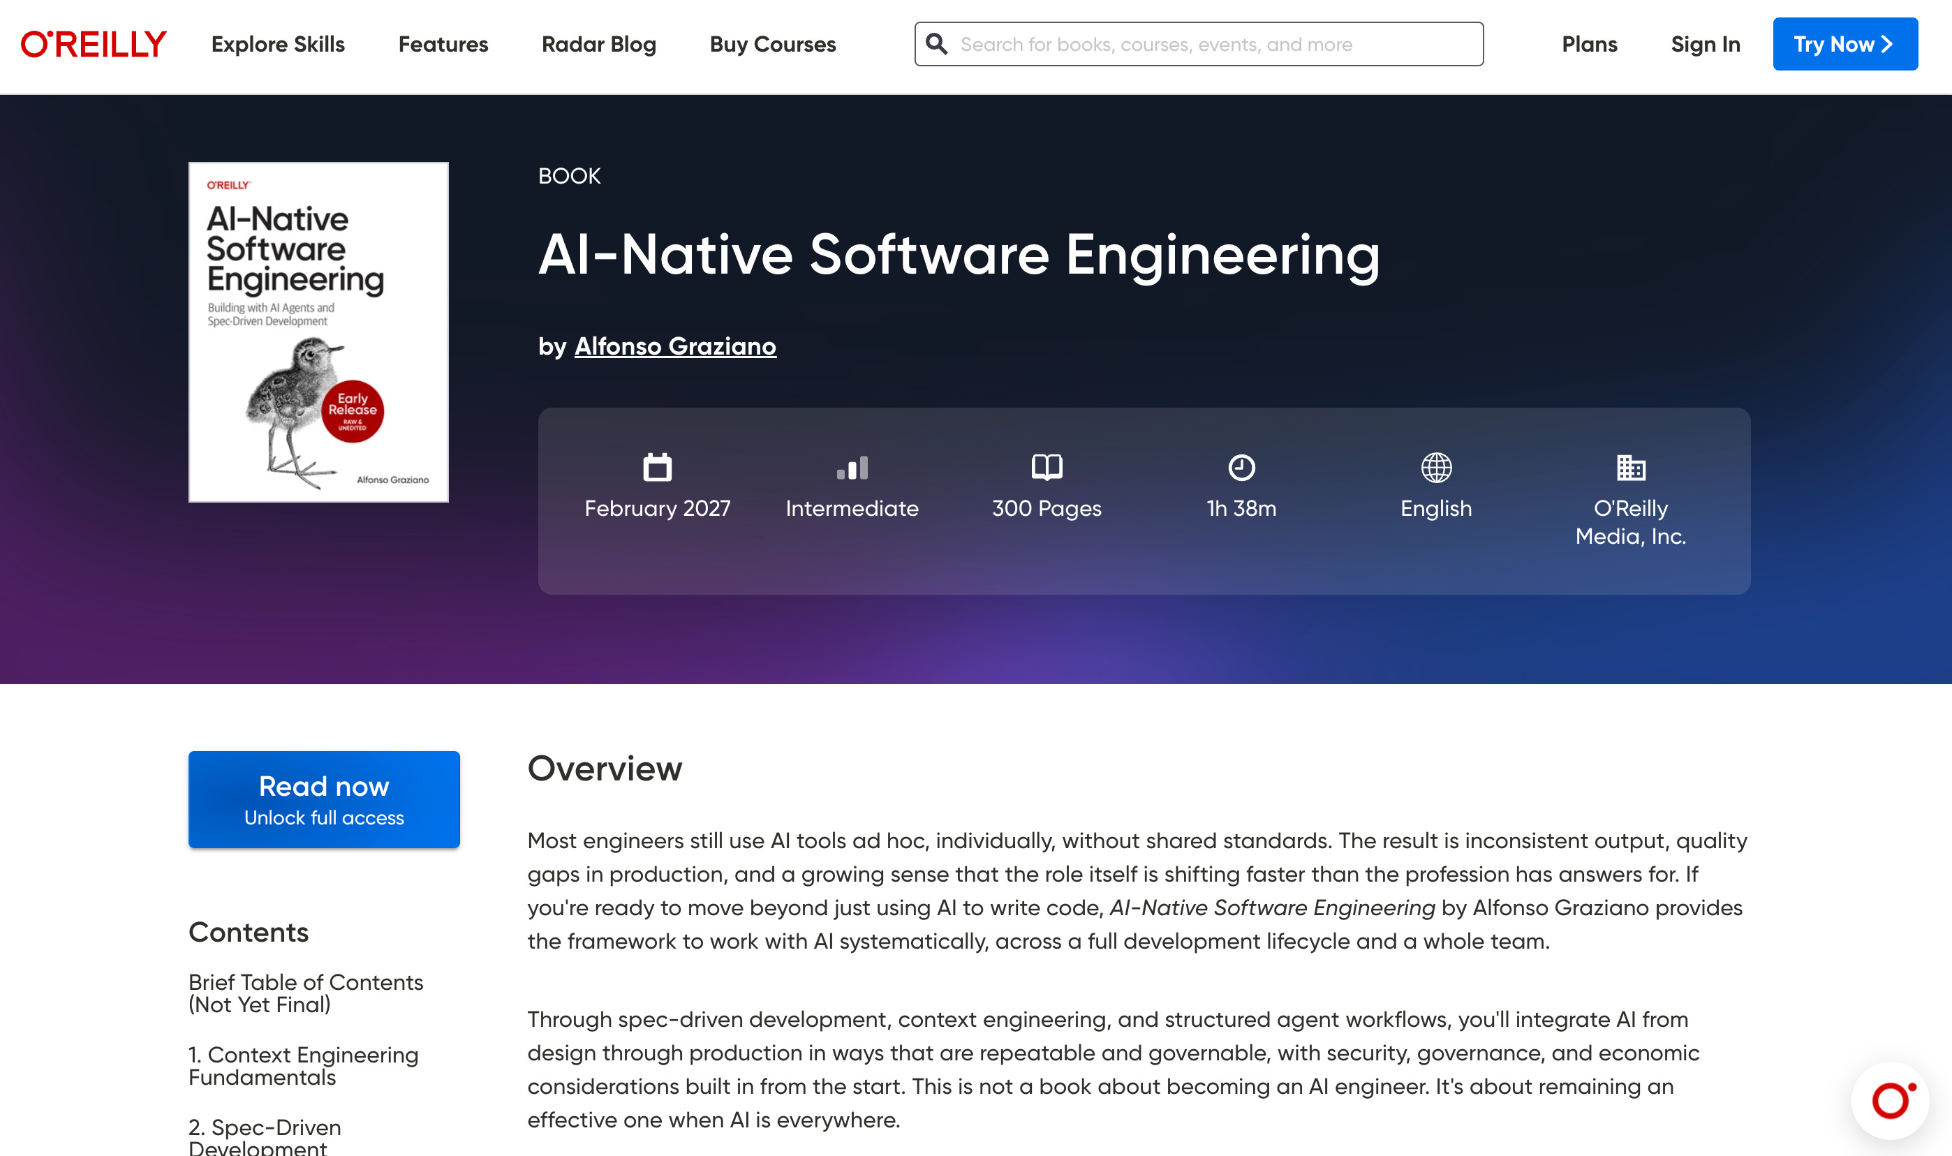Click the Read now button
This screenshot has width=1952, height=1156.
[324, 799]
